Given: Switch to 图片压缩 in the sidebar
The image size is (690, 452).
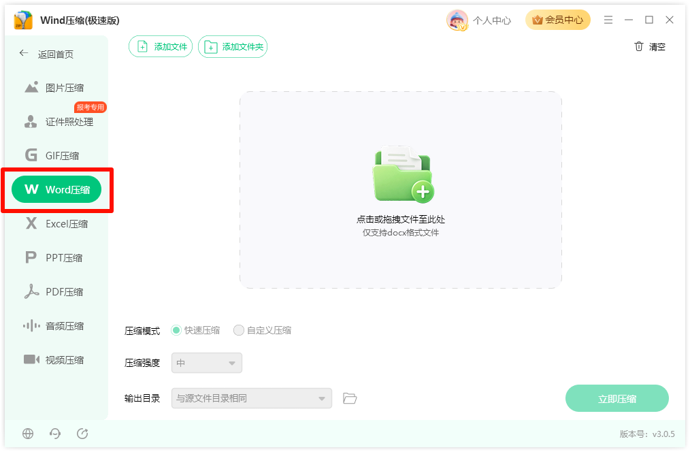Looking at the screenshot, I should [x=56, y=88].
